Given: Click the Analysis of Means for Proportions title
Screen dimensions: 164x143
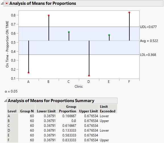Looking at the screenshot, I should (x=43, y=3).
